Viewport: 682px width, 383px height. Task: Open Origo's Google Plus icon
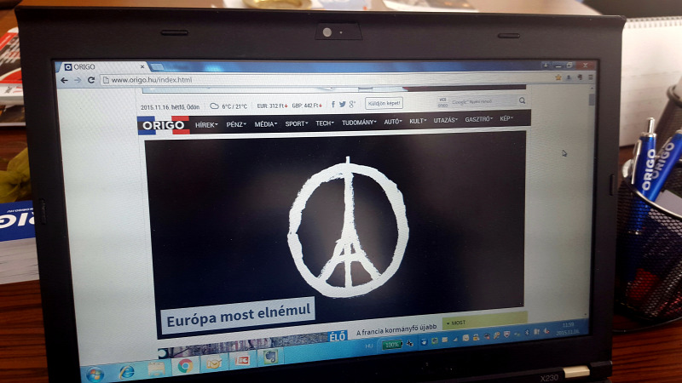pos(352,104)
